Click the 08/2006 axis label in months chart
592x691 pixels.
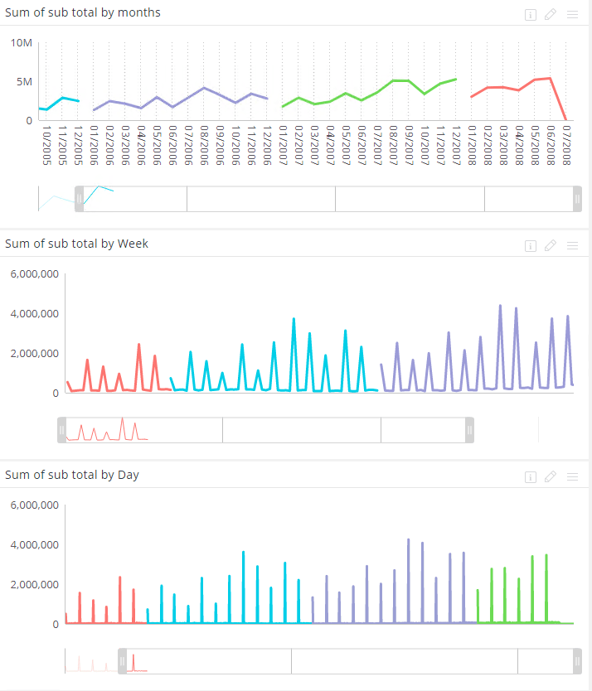point(204,146)
